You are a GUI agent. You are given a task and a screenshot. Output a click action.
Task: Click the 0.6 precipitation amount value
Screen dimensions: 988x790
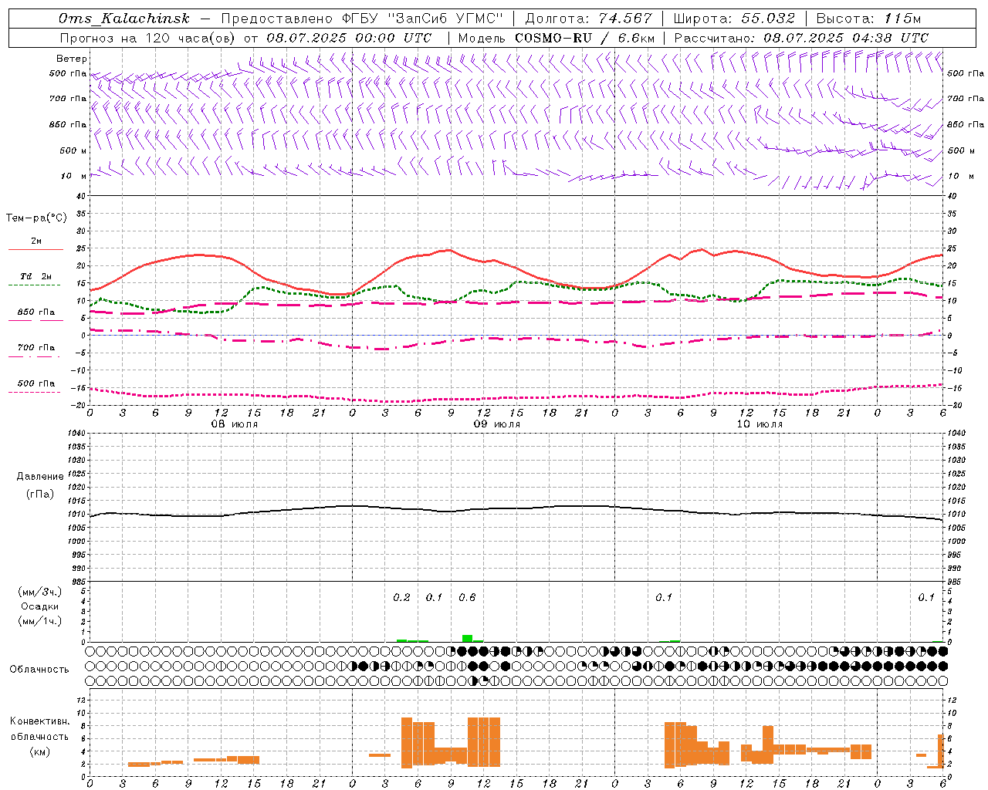click(467, 598)
